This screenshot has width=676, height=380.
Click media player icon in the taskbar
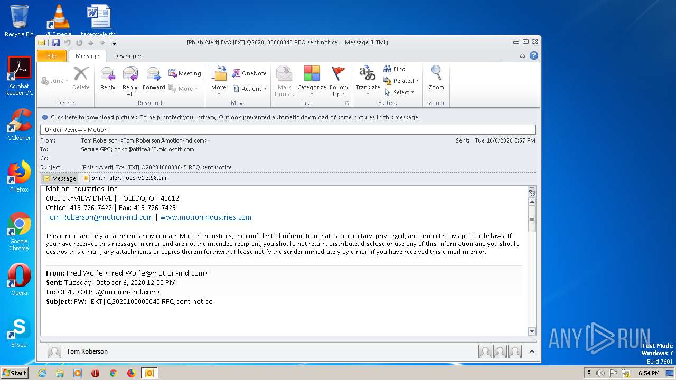coord(78,373)
